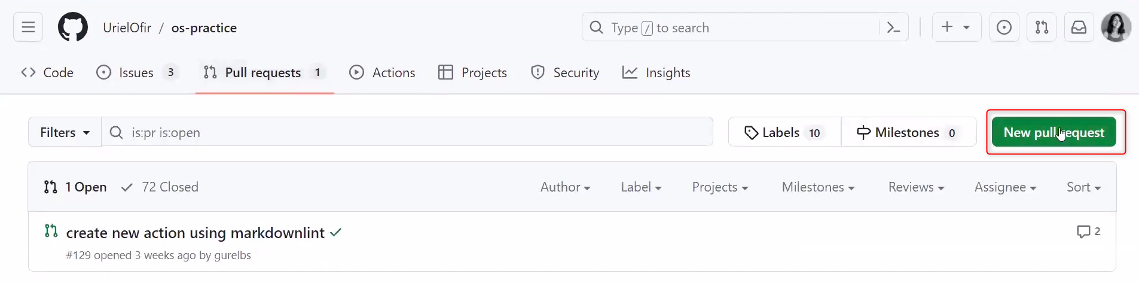Image resolution: width=1139 pixels, height=283 pixels.
Task: Open the global pull requests icon
Action: (x=1042, y=28)
